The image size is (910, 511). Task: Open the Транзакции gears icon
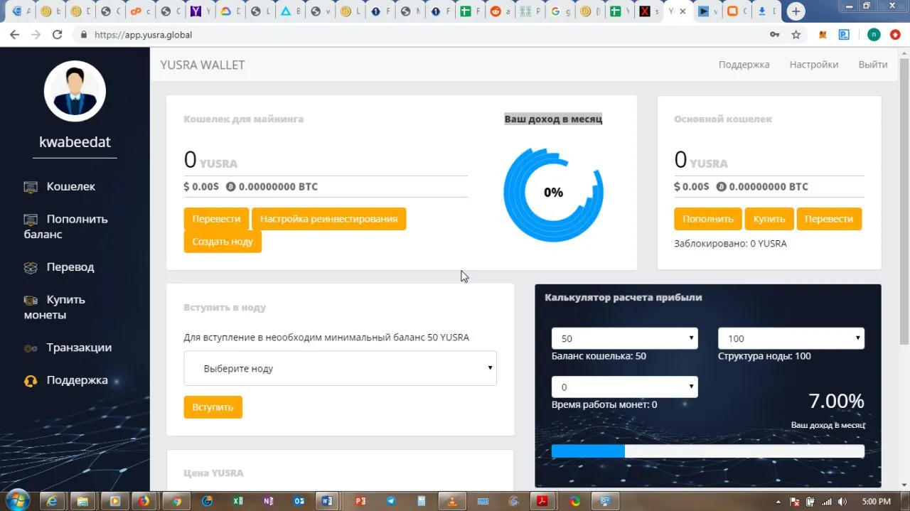coord(31,348)
